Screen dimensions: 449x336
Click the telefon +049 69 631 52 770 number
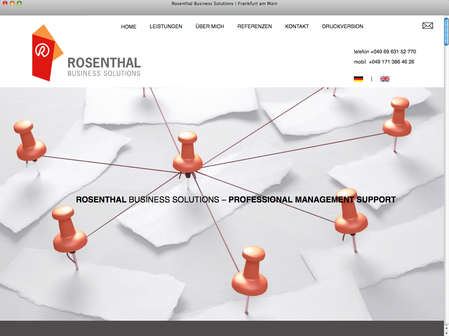(x=385, y=52)
